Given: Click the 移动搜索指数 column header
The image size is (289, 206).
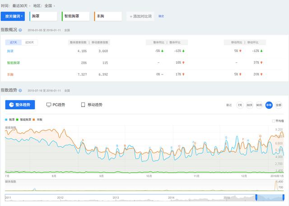Looking at the screenshot, I should [x=100, y=42].
